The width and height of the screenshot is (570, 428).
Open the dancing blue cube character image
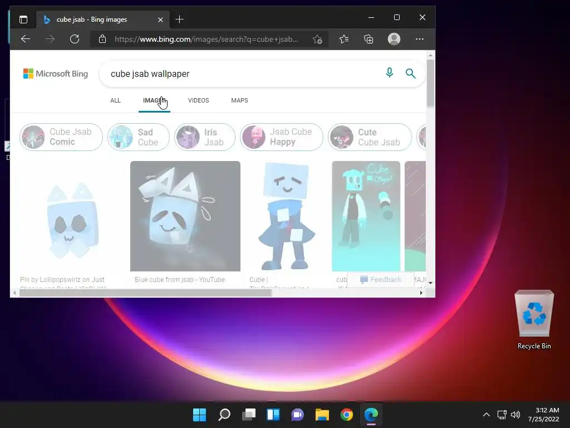pos(286,216)
